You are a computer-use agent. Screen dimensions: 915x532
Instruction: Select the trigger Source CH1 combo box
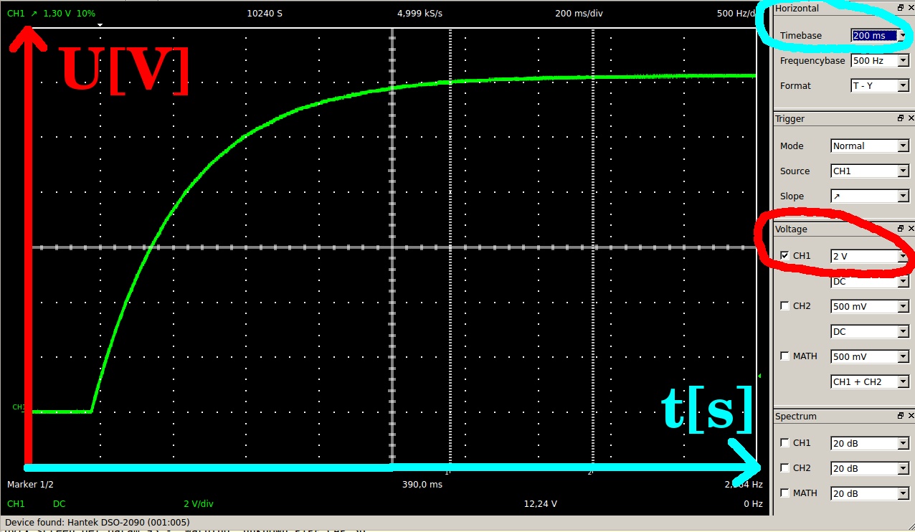point(869,171)
